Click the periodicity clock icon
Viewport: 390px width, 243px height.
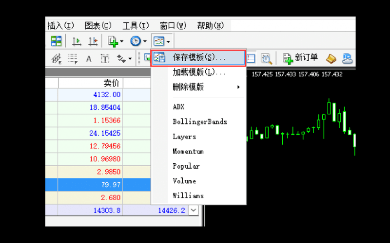[x=136, y=41]
